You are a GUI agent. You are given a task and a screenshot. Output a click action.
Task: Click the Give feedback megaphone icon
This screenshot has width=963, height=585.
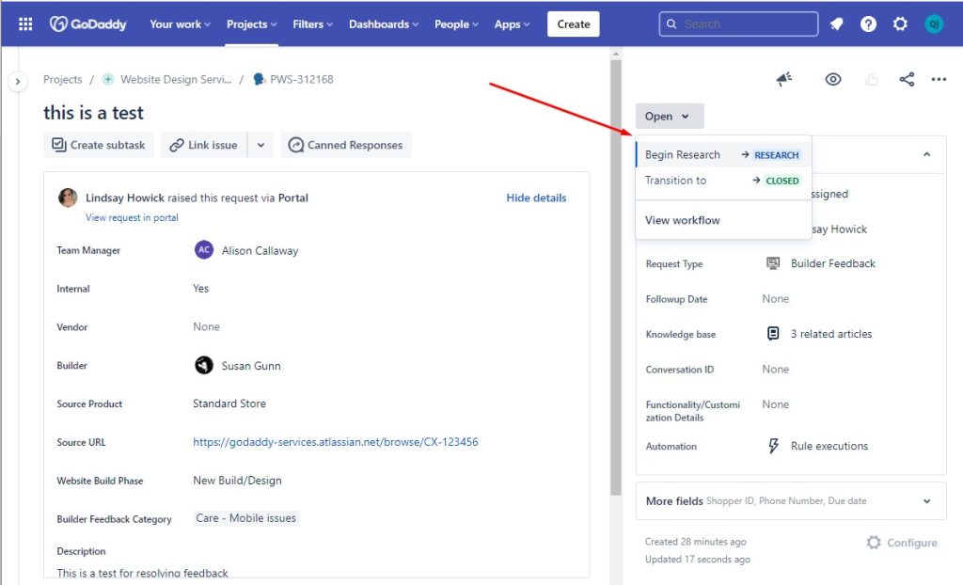point(783,79)
